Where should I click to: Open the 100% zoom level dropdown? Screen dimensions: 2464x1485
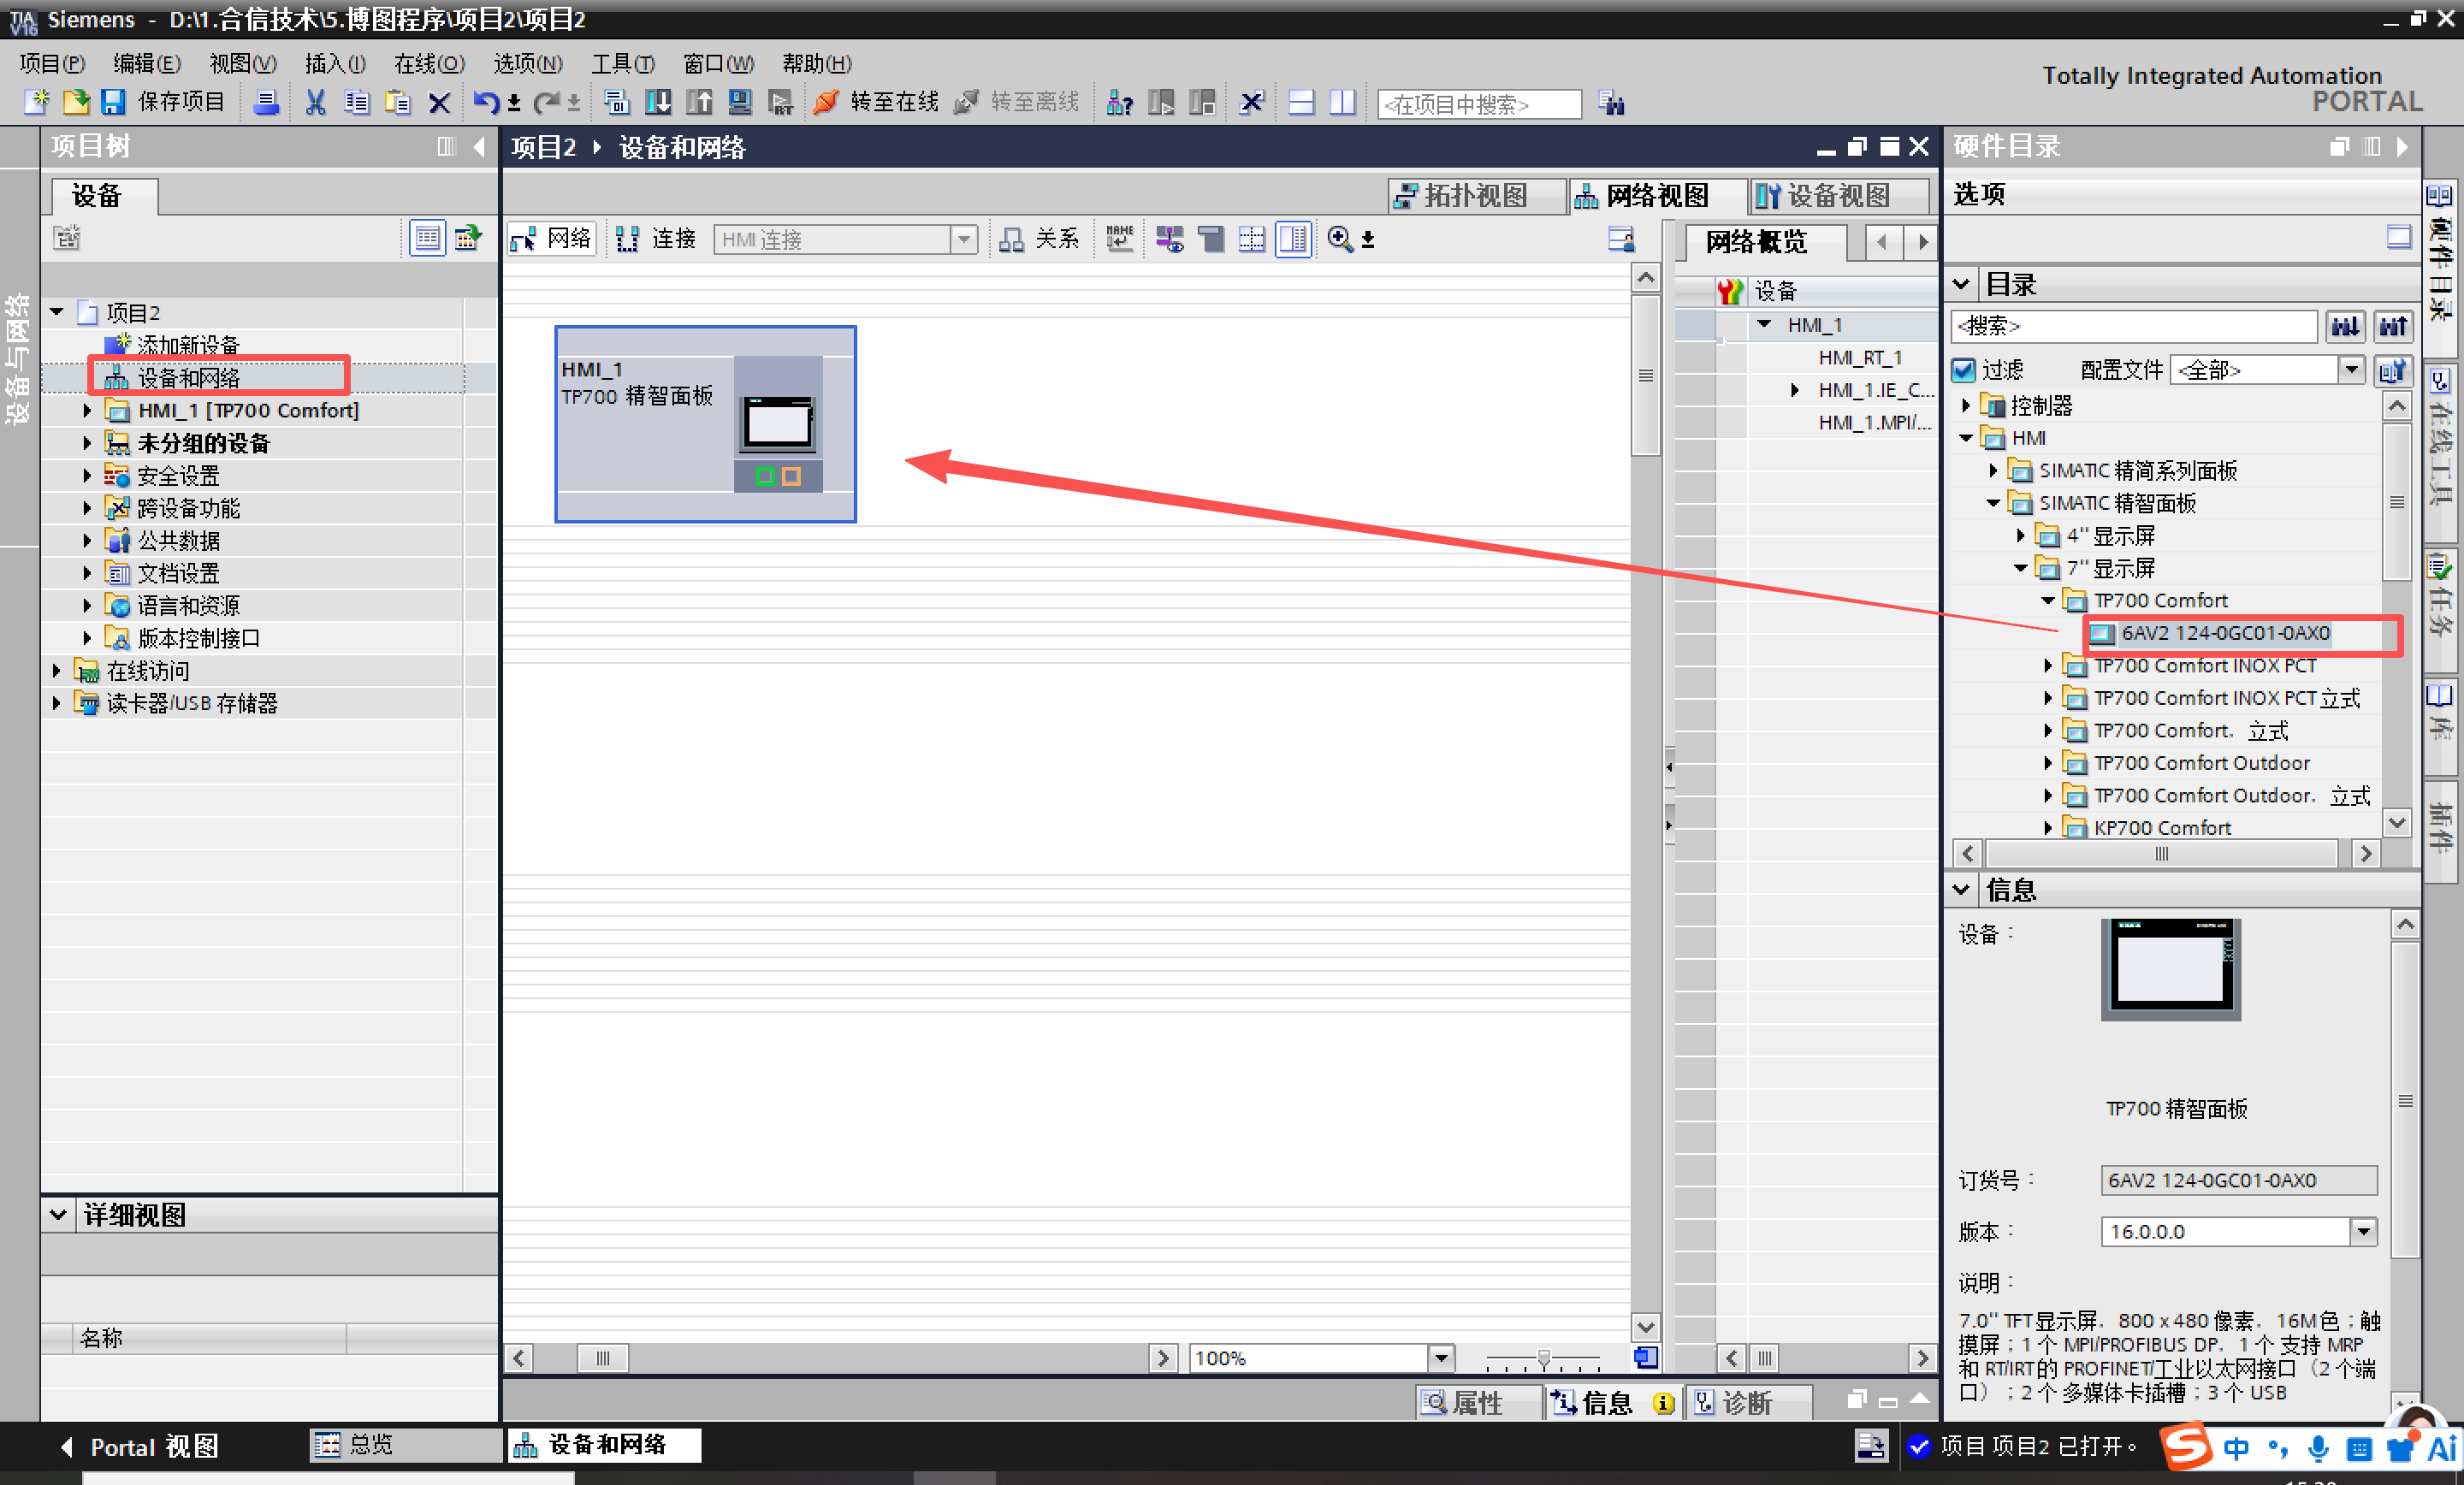[1441, 1357]
